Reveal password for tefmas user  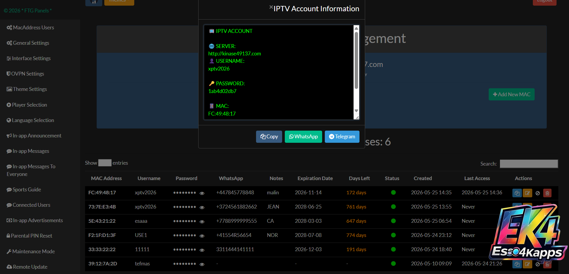[202, 264]
